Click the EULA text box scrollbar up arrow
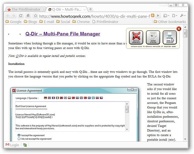This screenshot has height=154, width=194. pyautogui.click(x=127, y=104)
